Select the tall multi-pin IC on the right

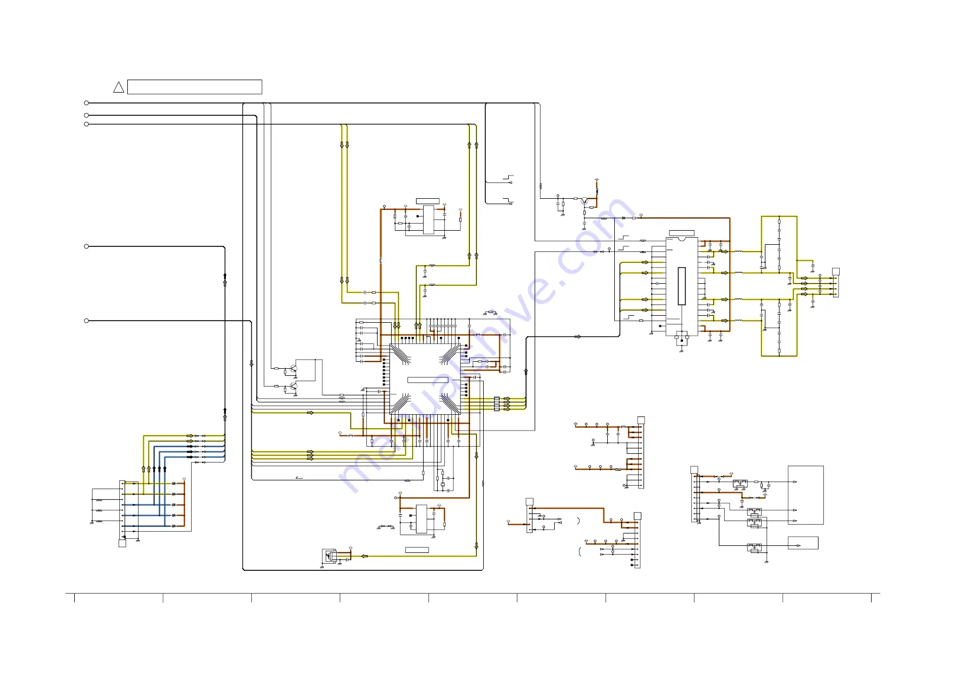(681, 286)
